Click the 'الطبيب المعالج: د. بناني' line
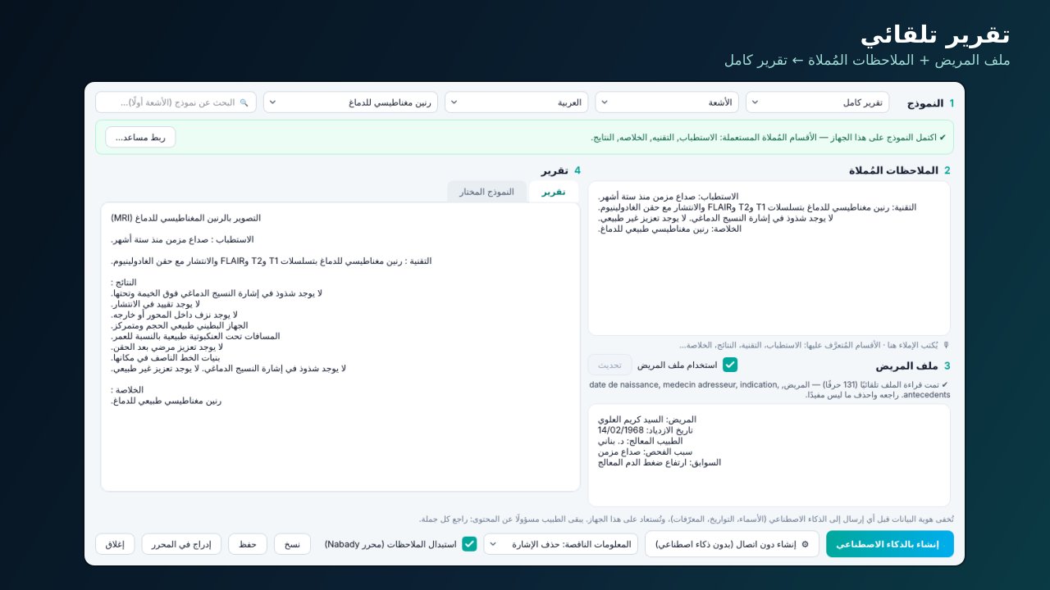Viewport: 1050px width, 590px height. click(641, 441)
